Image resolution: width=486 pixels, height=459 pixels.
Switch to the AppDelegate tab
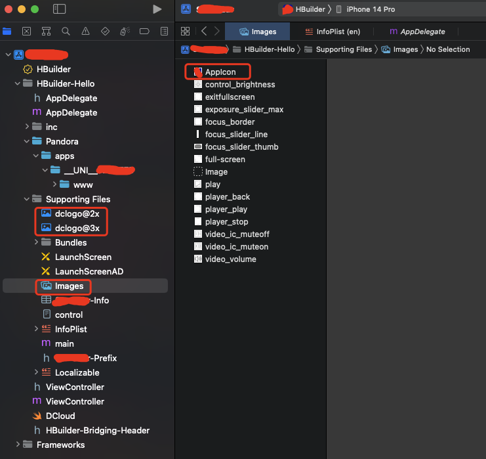pyautogui.click(x=417, y=32)
